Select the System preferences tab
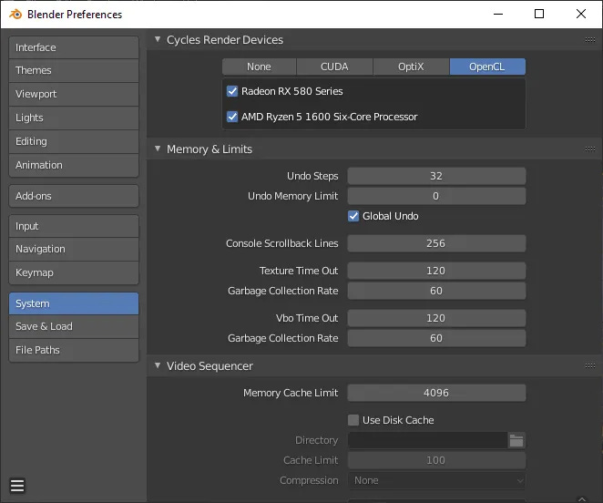603x503 pixels. pyautogui.click(x=74, y=303)
